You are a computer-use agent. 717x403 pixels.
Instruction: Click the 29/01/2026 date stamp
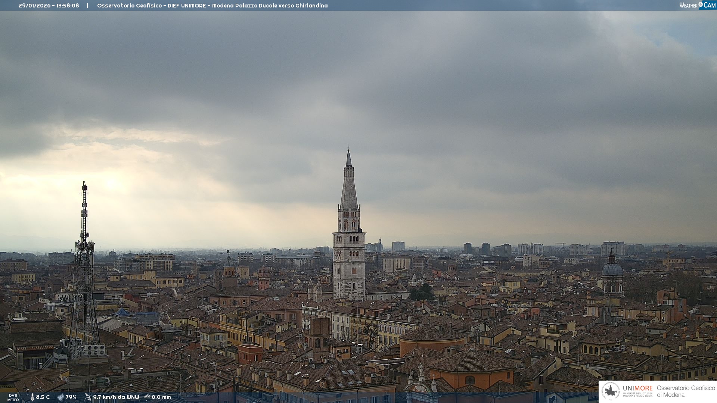click(34, 6)
